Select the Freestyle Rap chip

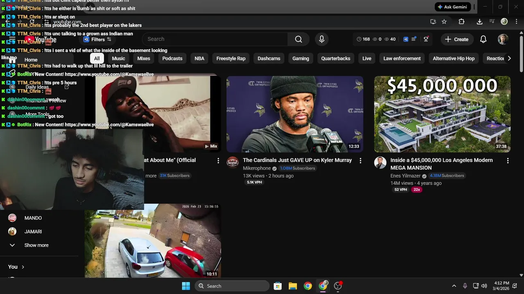[x=231, y=58]
